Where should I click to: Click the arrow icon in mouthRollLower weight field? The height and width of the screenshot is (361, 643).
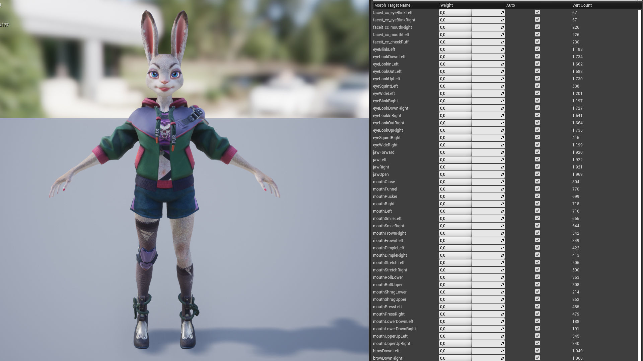coord(502,278)
